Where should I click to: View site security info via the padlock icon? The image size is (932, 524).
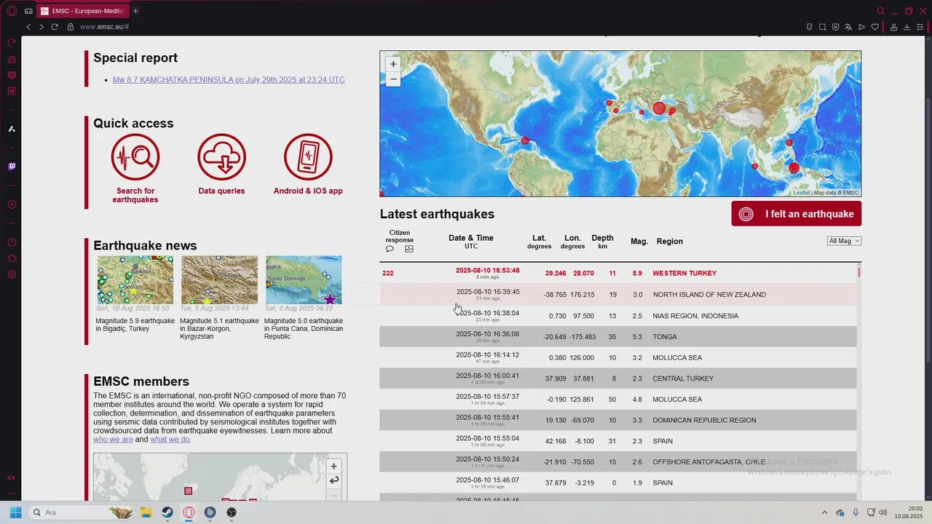click(x=71, y=27)
